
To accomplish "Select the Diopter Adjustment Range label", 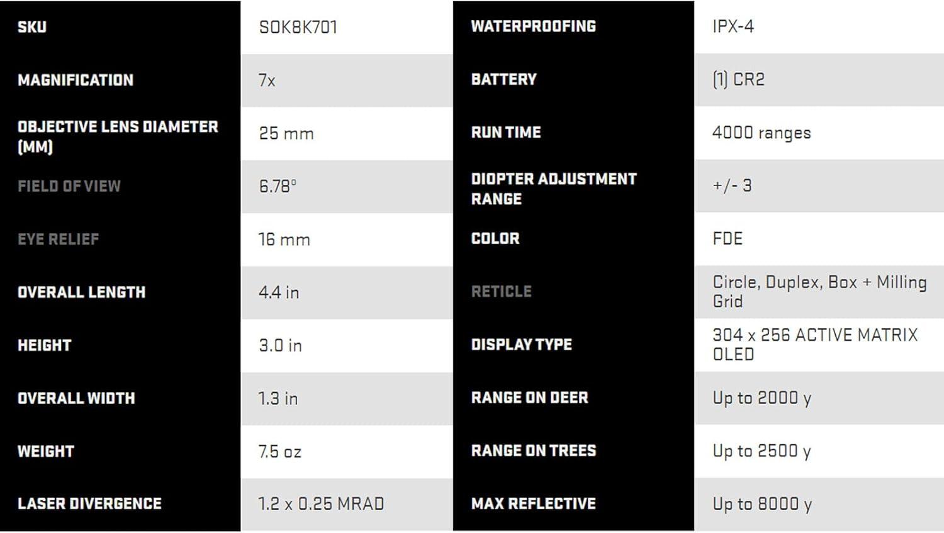I will pyautogui.click(x=554, y=189).
